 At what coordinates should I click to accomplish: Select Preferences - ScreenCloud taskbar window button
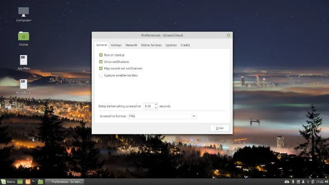point(65,181)
